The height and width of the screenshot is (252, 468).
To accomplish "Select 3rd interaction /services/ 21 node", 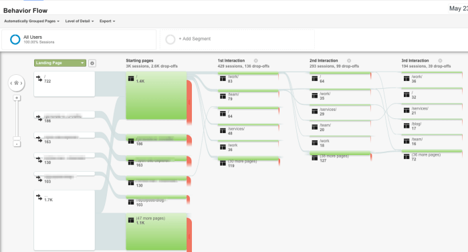I will pyautogui.click(x=432, y=110).
